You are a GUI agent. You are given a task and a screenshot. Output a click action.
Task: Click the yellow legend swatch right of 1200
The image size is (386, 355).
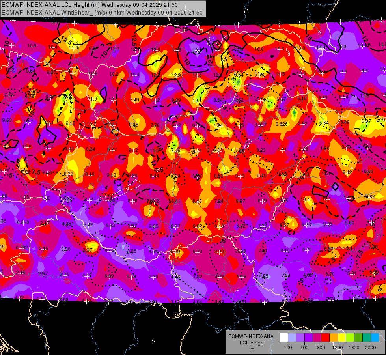click(x=342, y=337)
